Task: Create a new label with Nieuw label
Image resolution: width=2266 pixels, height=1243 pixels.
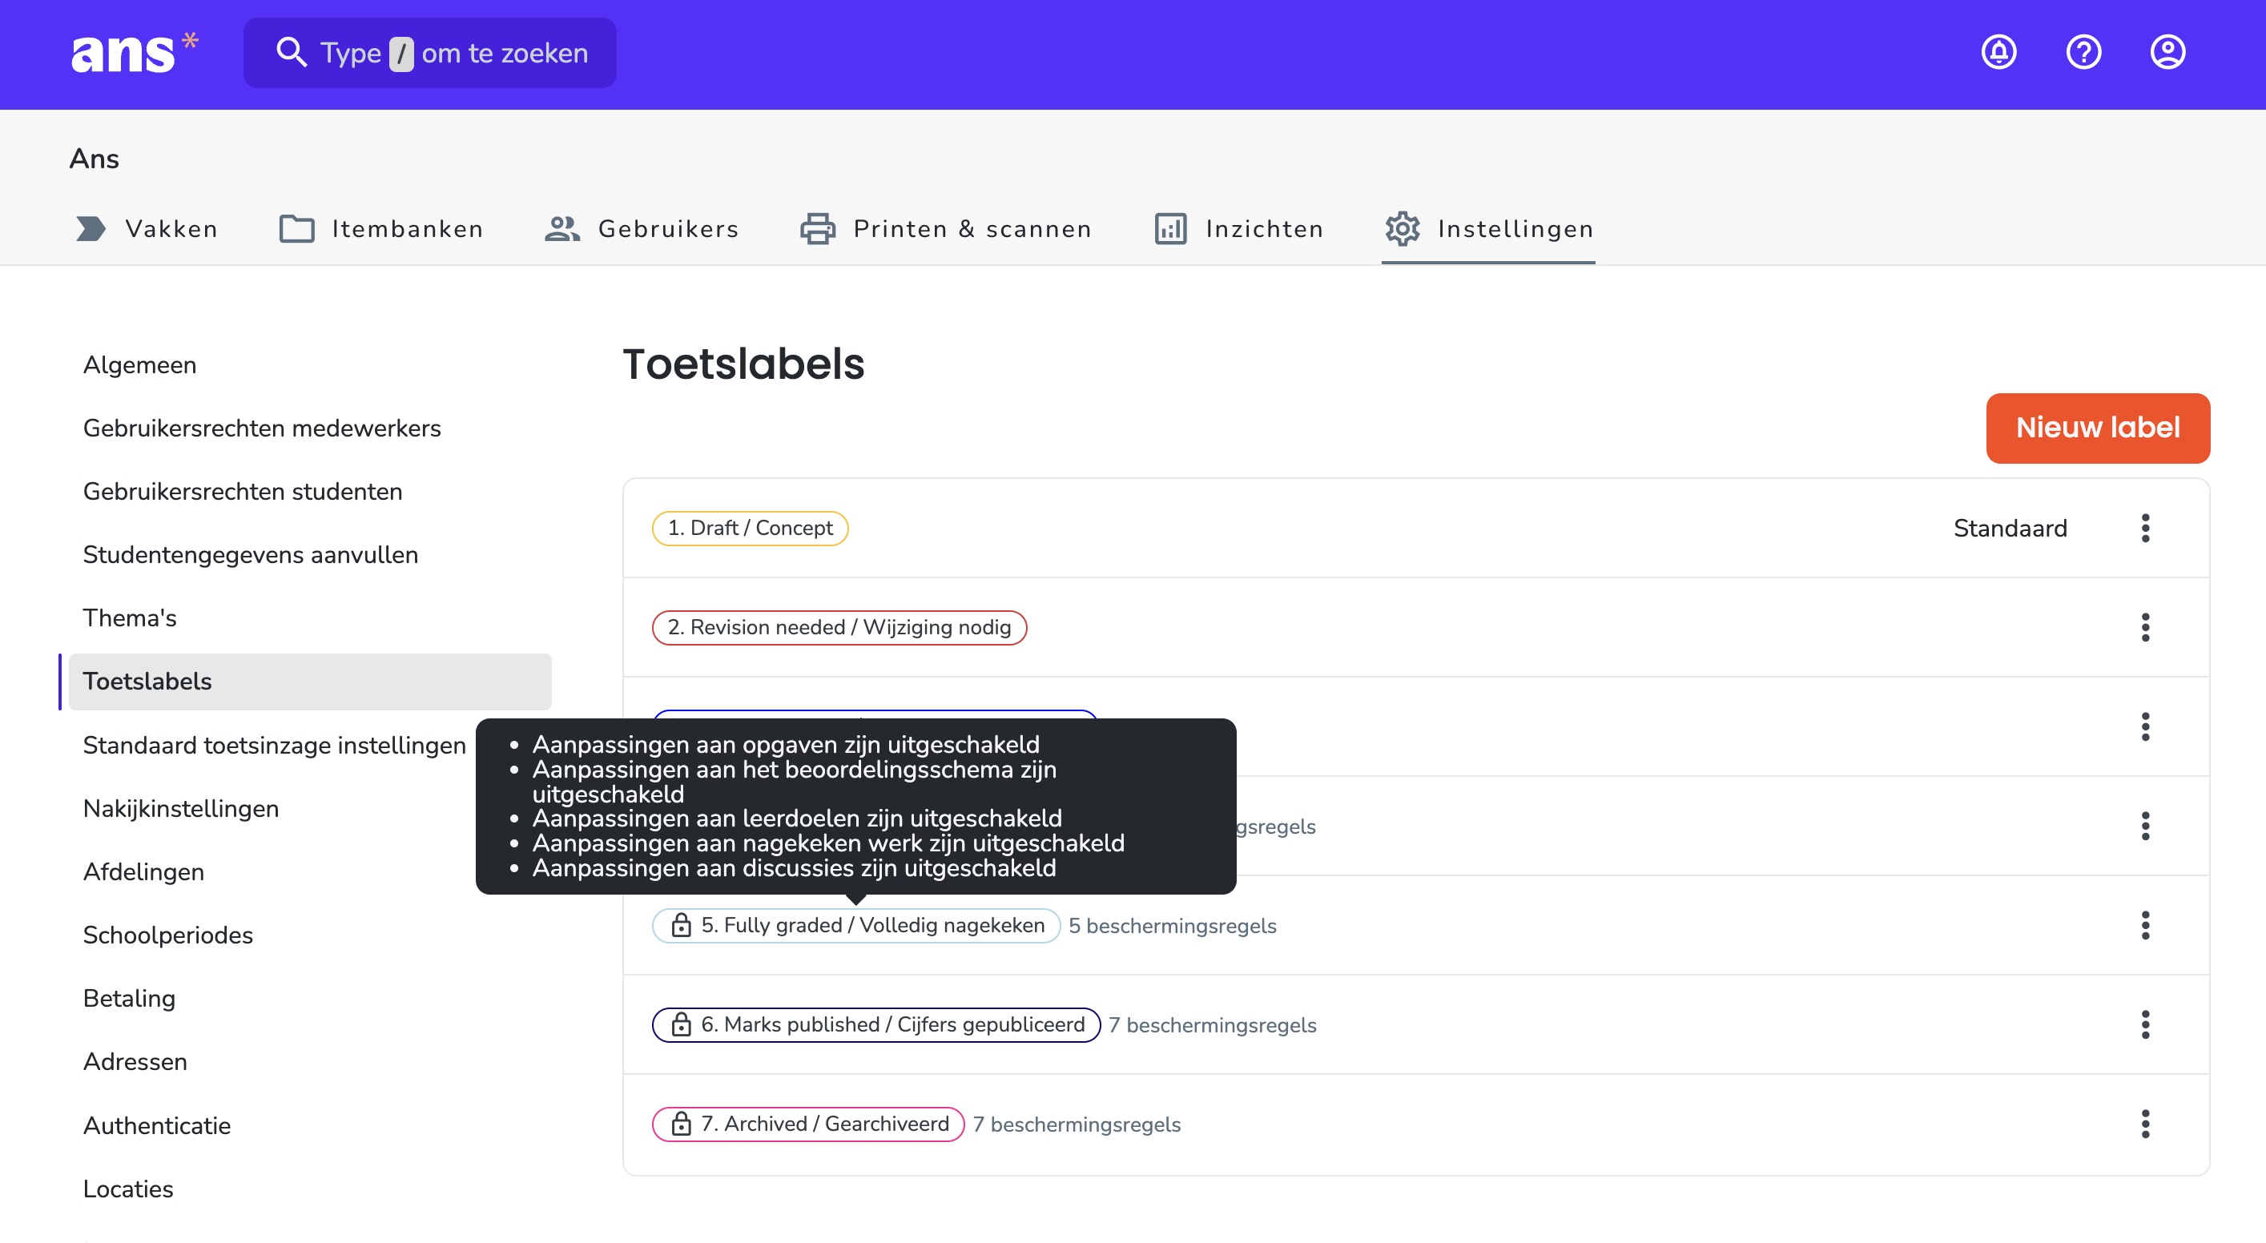Action: point(2098,428)
